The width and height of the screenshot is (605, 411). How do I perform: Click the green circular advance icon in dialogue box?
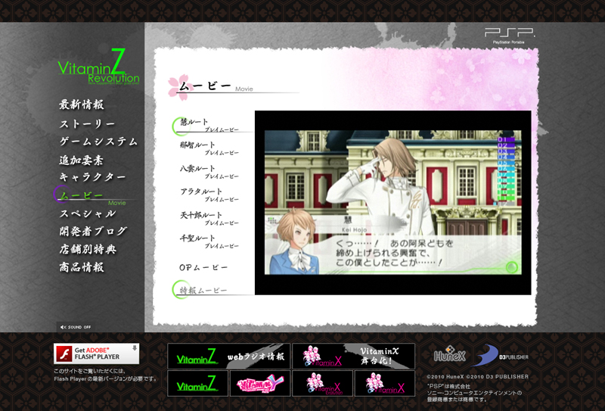(x=511, y=267)
